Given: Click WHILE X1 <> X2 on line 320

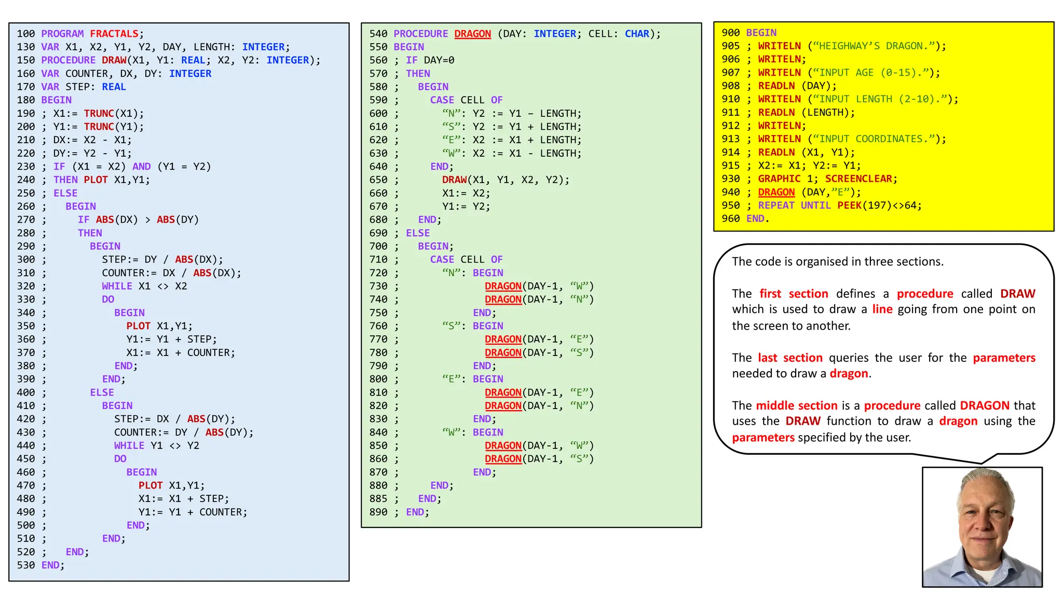Looking at the screenshot, I should (144, 286).
